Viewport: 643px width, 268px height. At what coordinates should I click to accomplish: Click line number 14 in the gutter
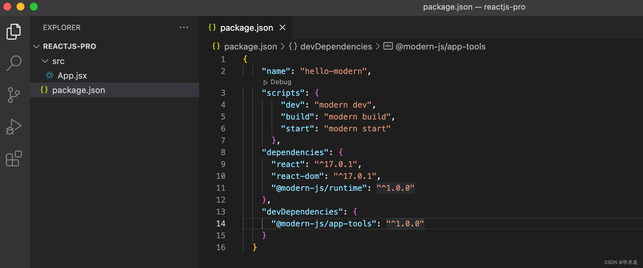pos(221,223)
